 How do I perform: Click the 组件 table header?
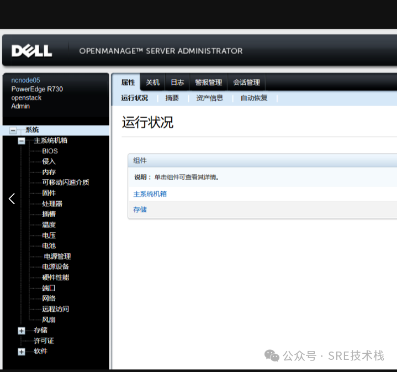(x=262, y=160)
